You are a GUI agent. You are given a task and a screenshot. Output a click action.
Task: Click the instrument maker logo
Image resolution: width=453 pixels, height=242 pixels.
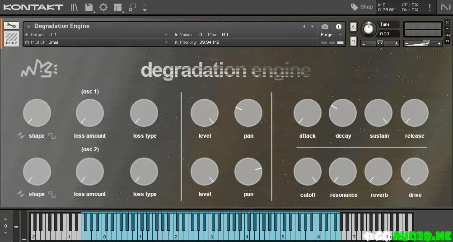point(39,69)
